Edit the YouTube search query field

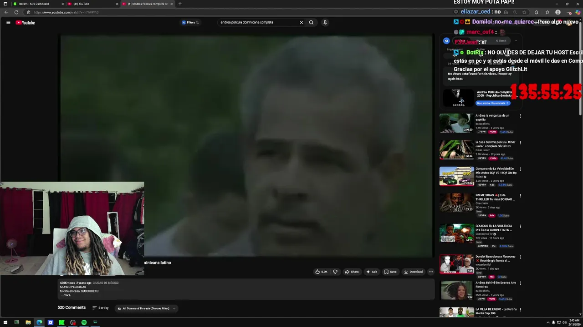click(257, 22)
